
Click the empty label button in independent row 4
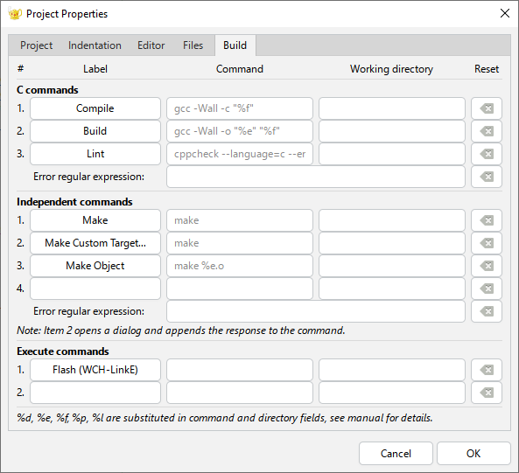click(95, 289)
